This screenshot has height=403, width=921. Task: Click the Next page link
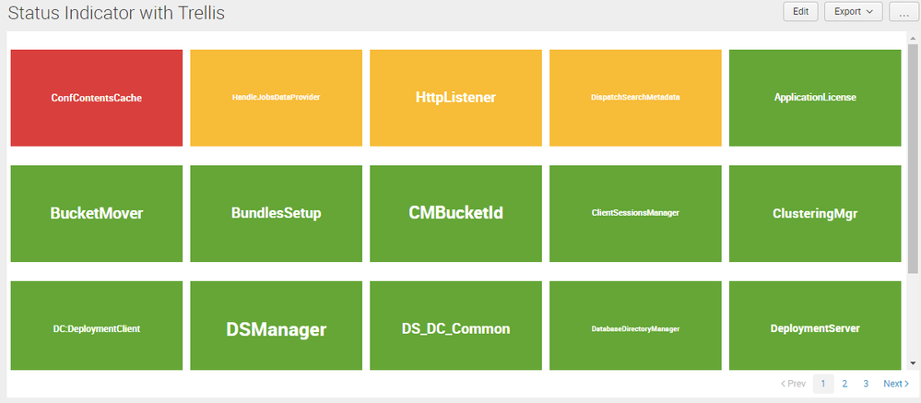point(896,384)
